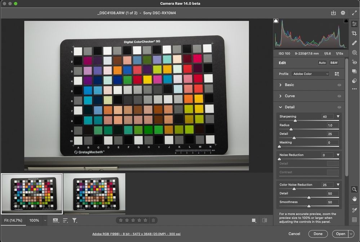Collapse Color Noise Reduction disclosure triangle
360x242 pixels.
click(x=338, y=184)
